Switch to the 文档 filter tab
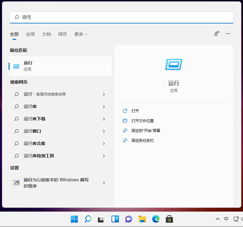This screenshot has height=227, width=243. [x=47, y=34]
